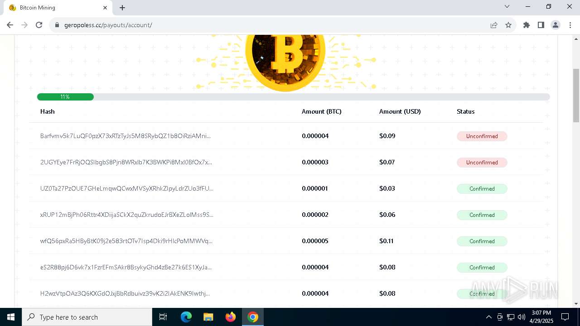The height and width of the screenshot is (326, 580).
Task: Click the $0.11 USD amount
Action: (387, 241)
